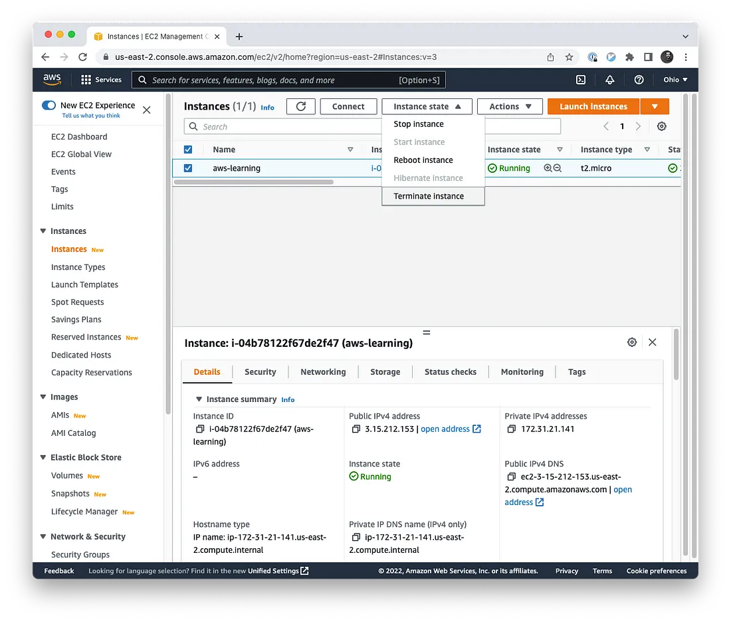
Task: Refresh the instances list
Action: point(300,106)
